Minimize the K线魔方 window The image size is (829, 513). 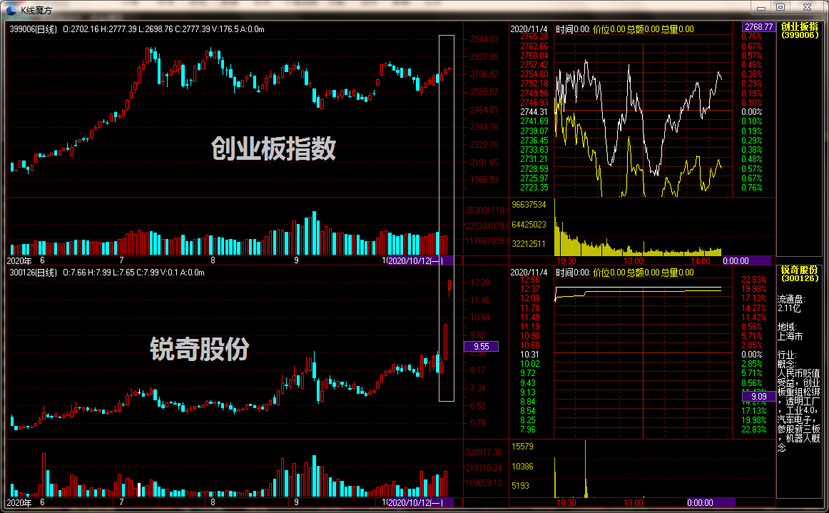pyautogui.click(x=761, y=8)
